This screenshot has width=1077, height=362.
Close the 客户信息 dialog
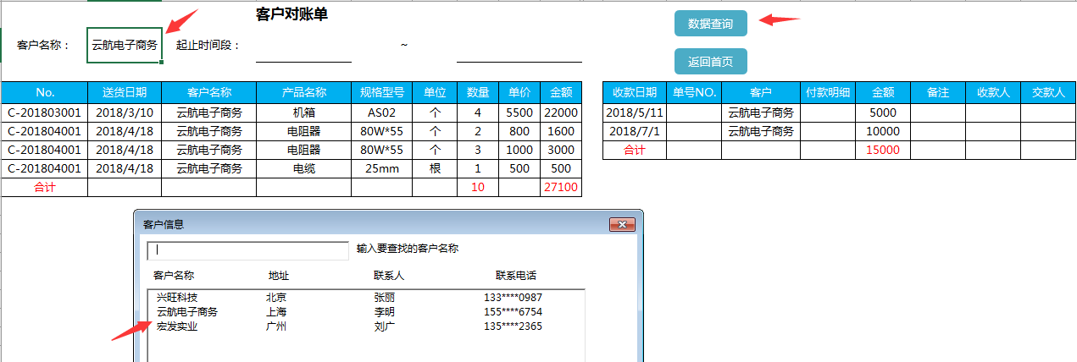(622, 224)
